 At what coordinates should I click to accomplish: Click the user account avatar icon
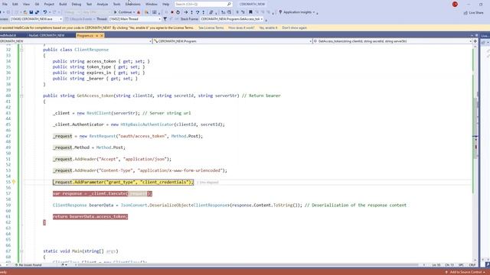click(455, 4)
